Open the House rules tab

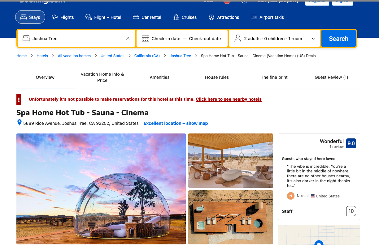coord(217,77)
